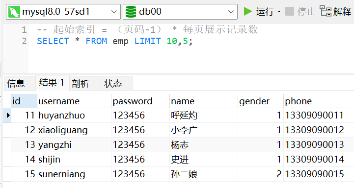Viewport: 354px width, 188px height.
Task: Select password cell in yangzhi row
Action: pos(140,144)
